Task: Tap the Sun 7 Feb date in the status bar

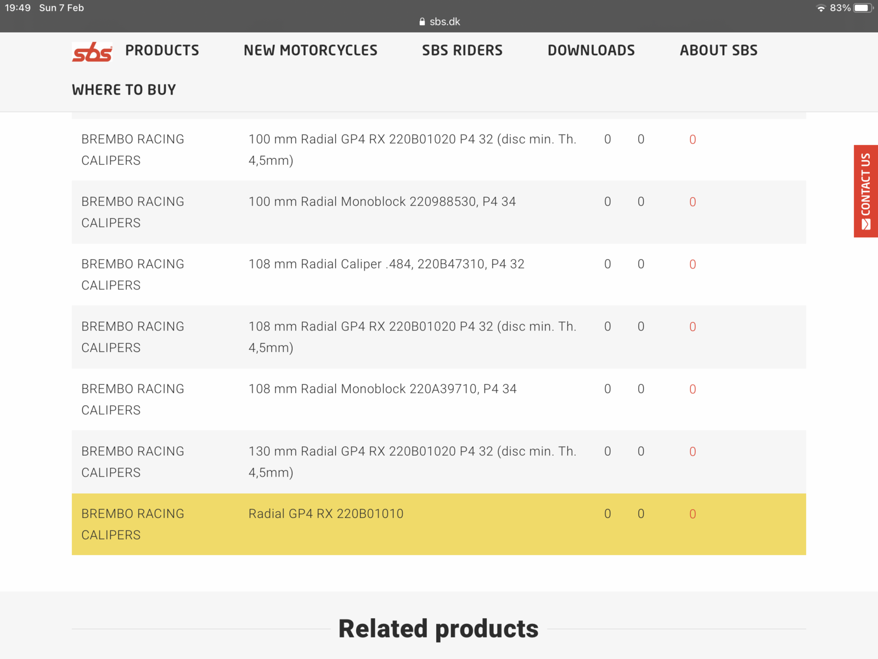Action: pos(61,8)
